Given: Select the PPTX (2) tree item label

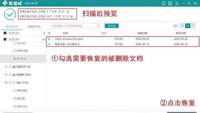Looking at the screenshot, I should (x=22, y=59).
